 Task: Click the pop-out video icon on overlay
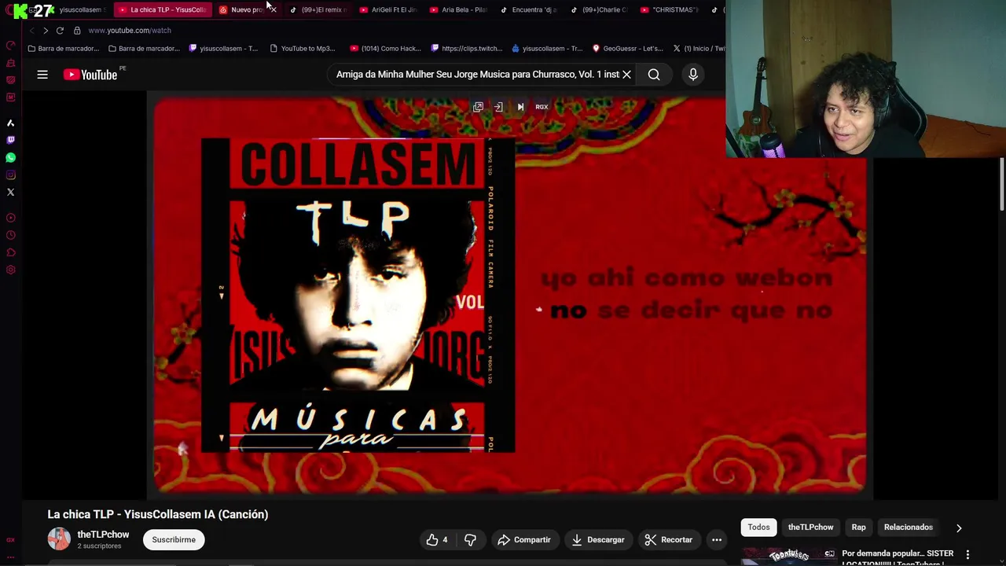tap(478, 107)
